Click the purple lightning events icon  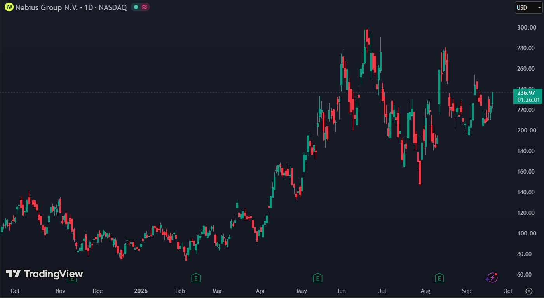point(492,277)
